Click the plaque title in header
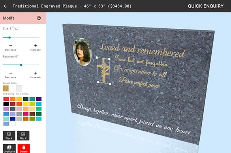The image size is (231, 153). (72, 6)
